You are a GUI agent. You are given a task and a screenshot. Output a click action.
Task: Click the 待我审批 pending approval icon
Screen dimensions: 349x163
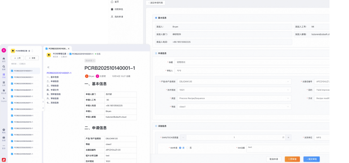point(112,9)
